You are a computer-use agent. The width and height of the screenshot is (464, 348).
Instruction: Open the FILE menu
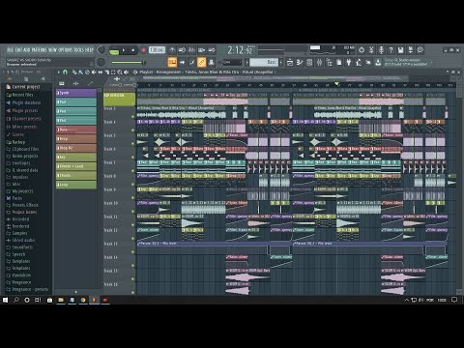[11, 50]
